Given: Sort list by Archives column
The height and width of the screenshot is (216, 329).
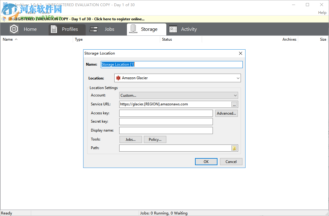Looking at the screenshot, I should click(250, 39).
